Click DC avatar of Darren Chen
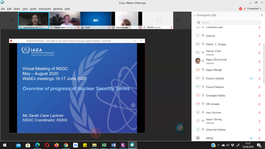The width and height of the screenshot is (265, 149). (x=198, y=52)
